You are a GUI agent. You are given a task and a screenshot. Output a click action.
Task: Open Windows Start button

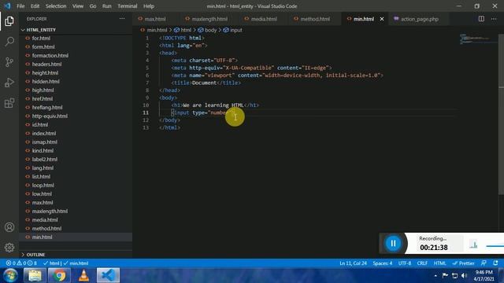click(x=10, y=275)
